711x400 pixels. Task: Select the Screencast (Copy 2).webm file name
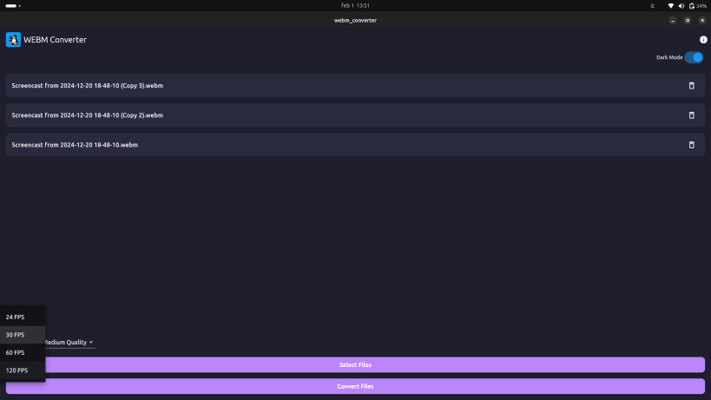point(88,115)
